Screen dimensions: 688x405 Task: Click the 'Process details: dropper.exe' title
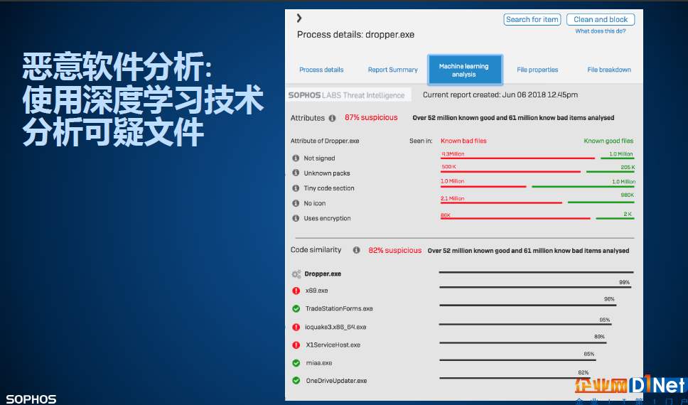(355, 35)
